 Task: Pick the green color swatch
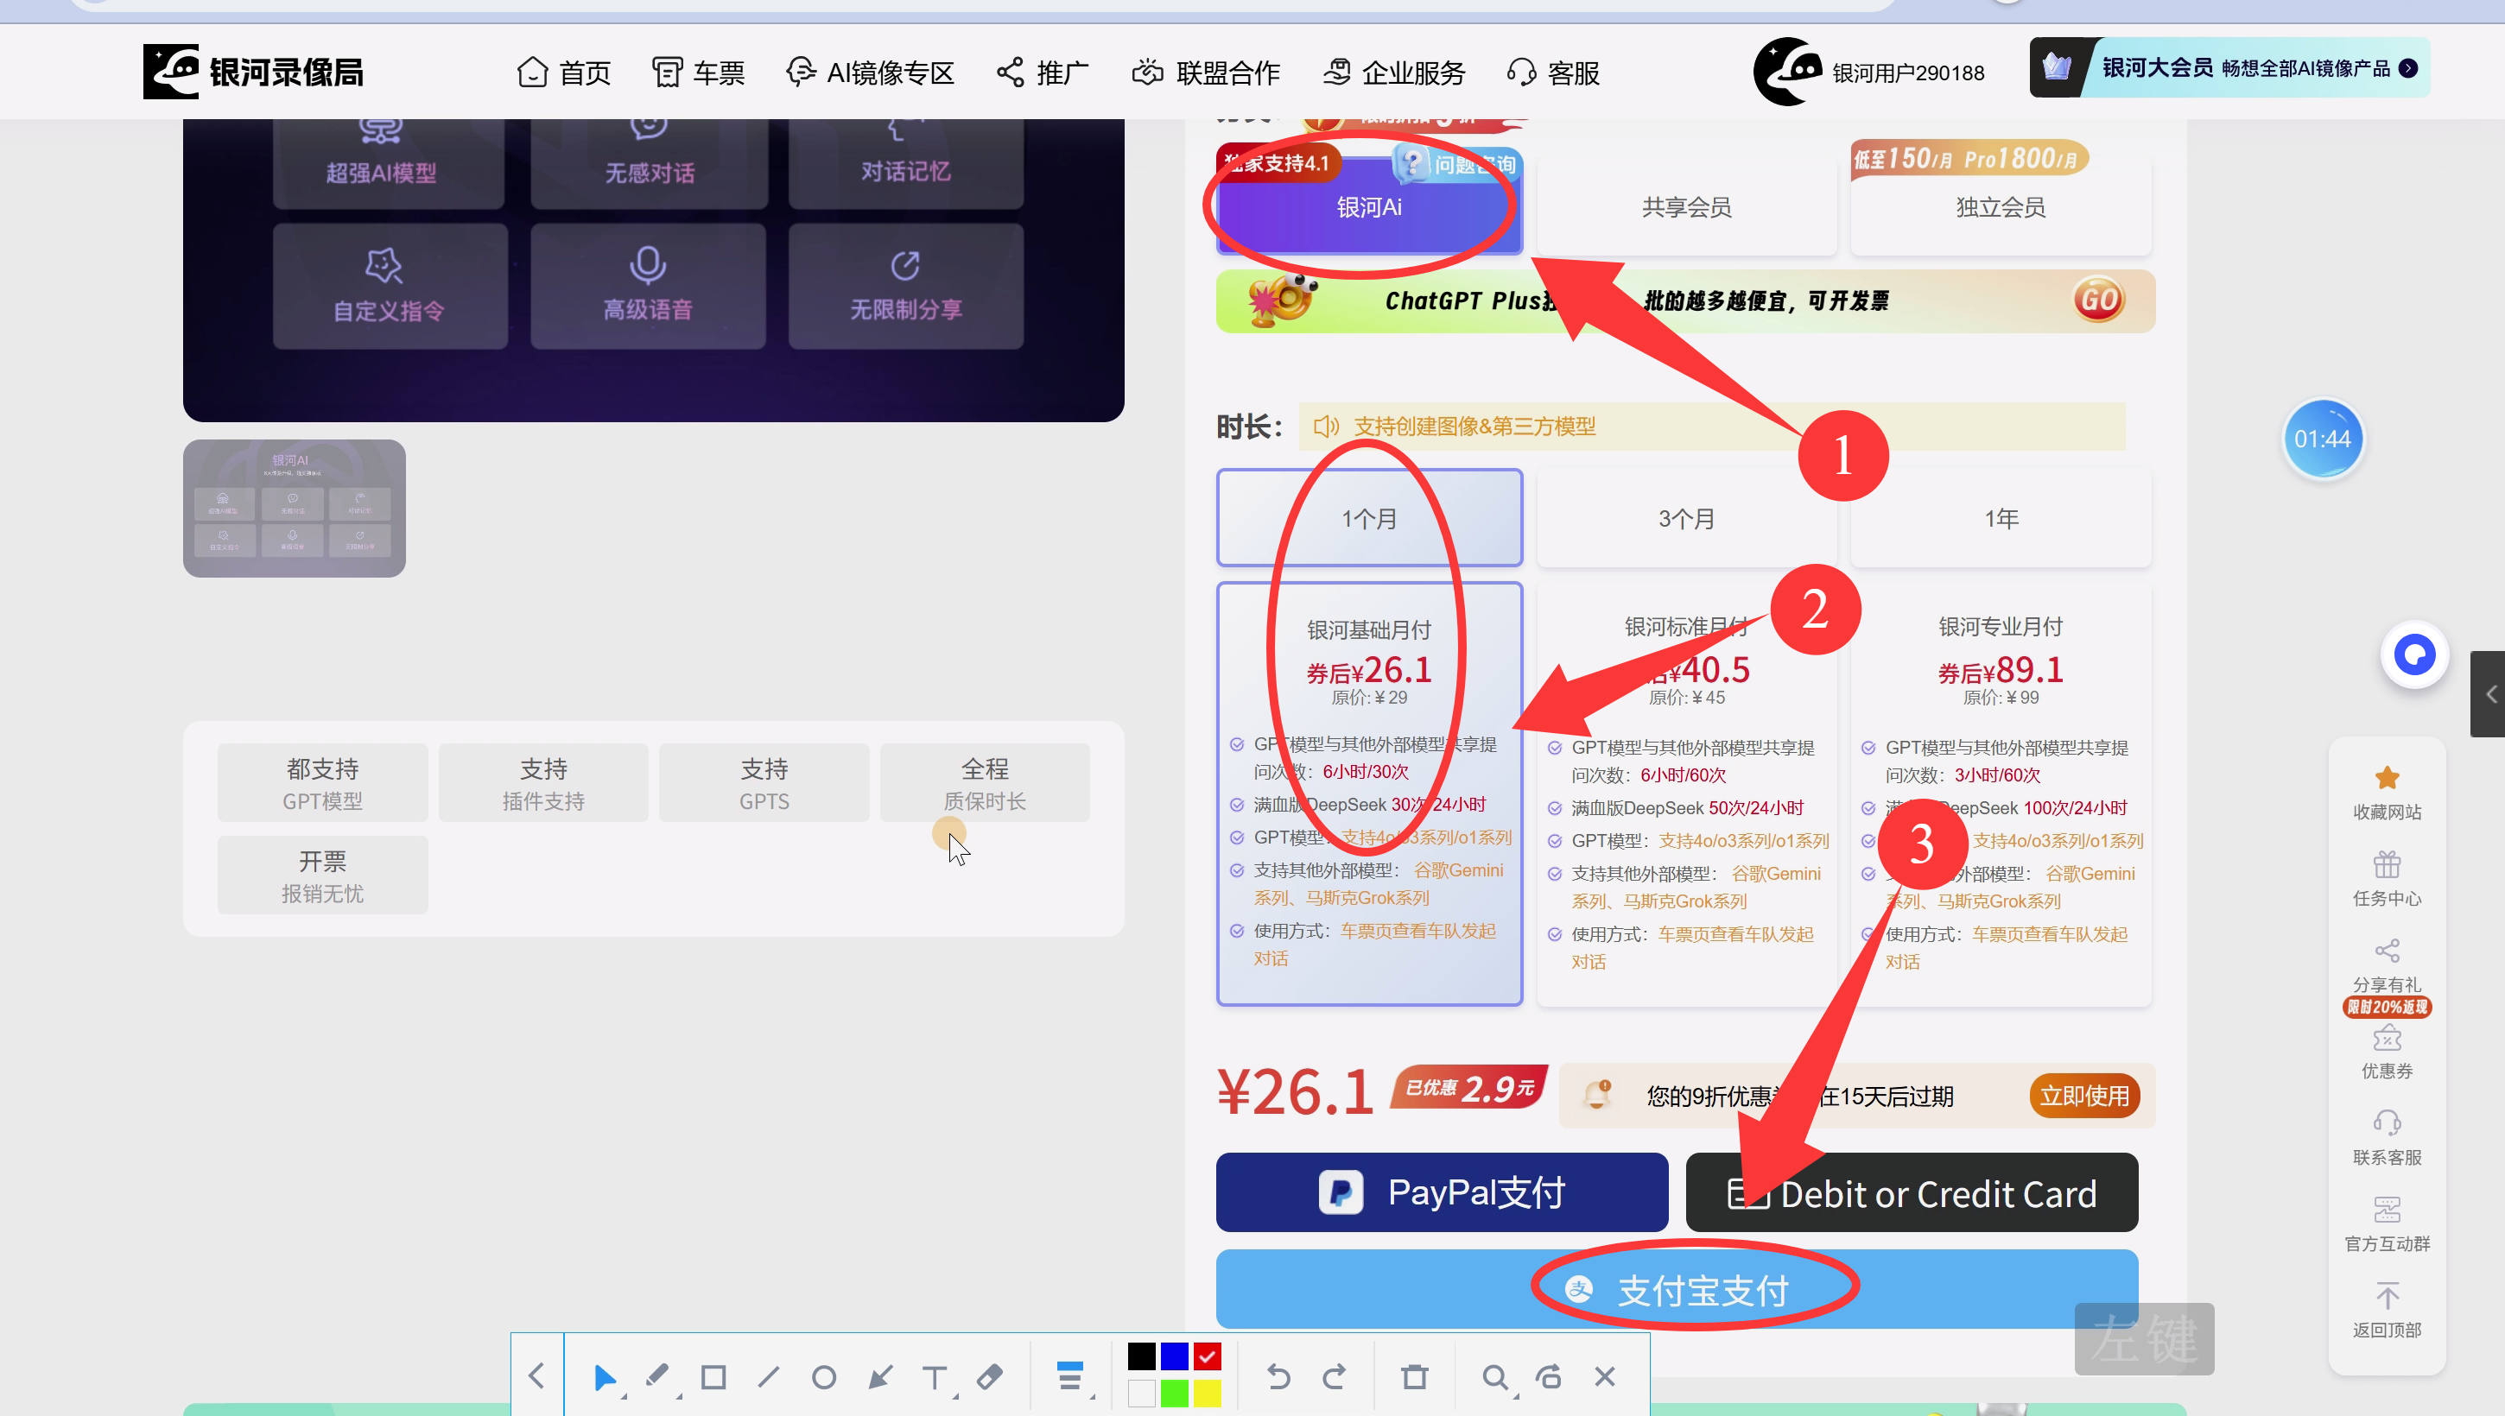pyautogui.click(x=1174, y=1394)
